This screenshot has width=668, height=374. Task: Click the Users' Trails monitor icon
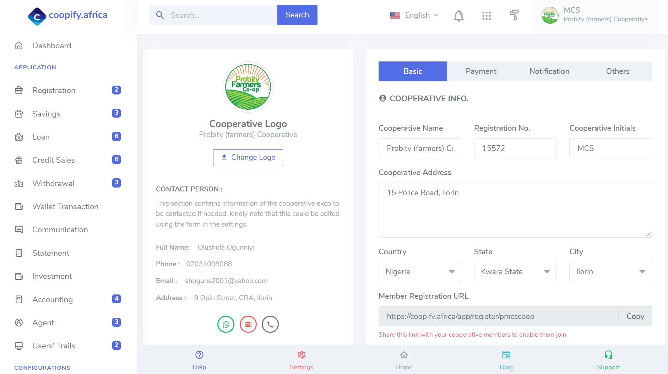19,346
